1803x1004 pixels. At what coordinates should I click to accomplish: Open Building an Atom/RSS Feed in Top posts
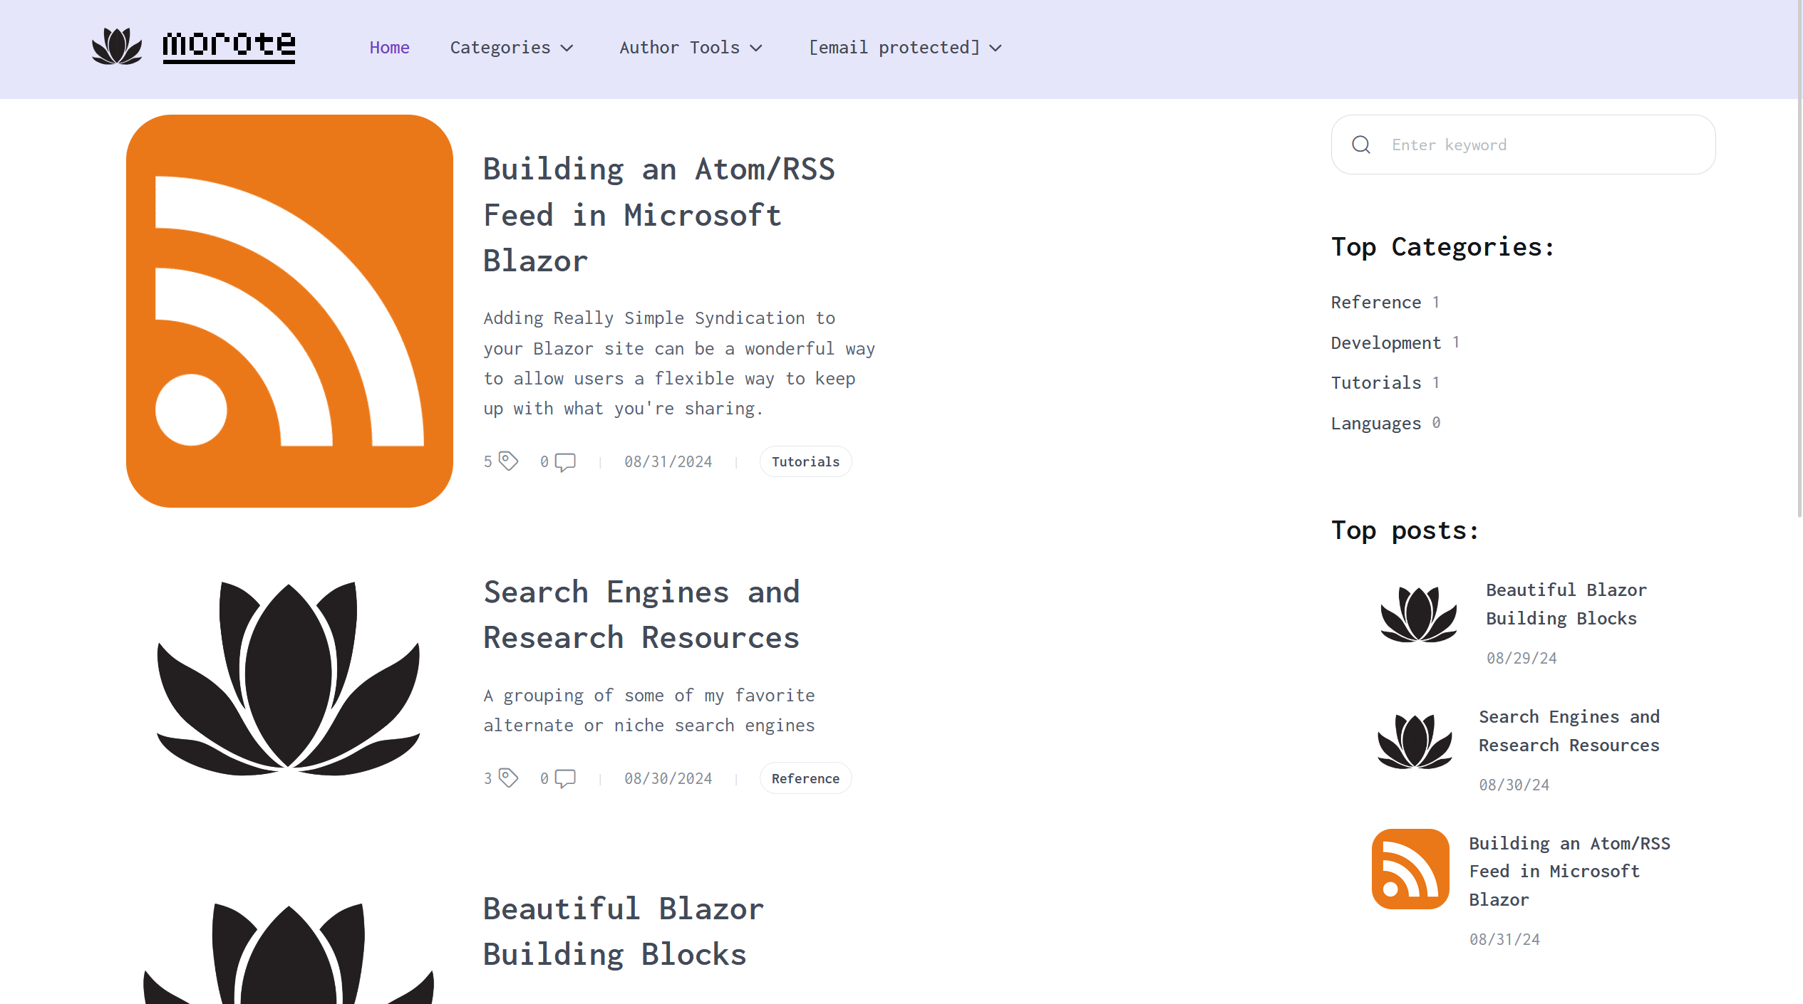tap(1569, 871)
